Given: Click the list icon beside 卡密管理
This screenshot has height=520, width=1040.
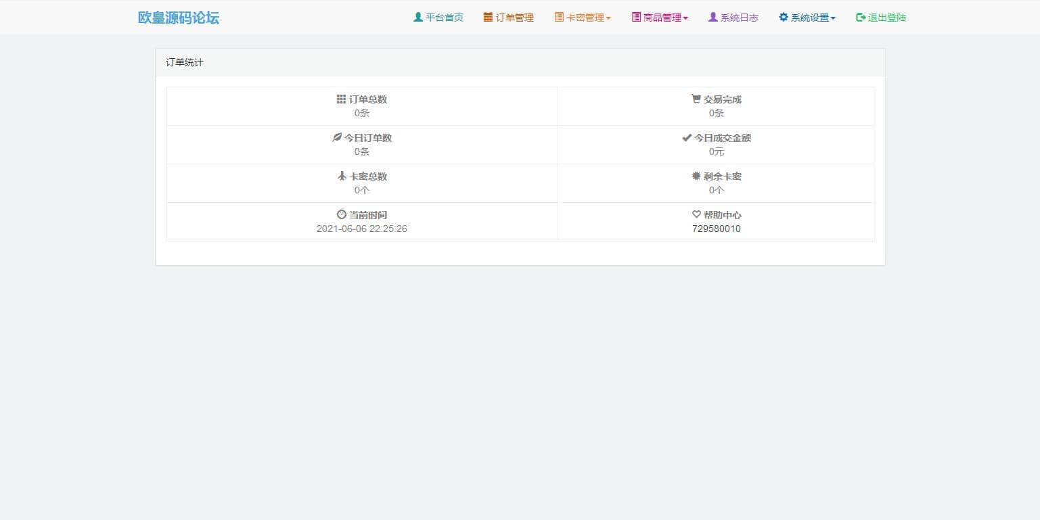Looking at the screenshot, I should point(559,18).
